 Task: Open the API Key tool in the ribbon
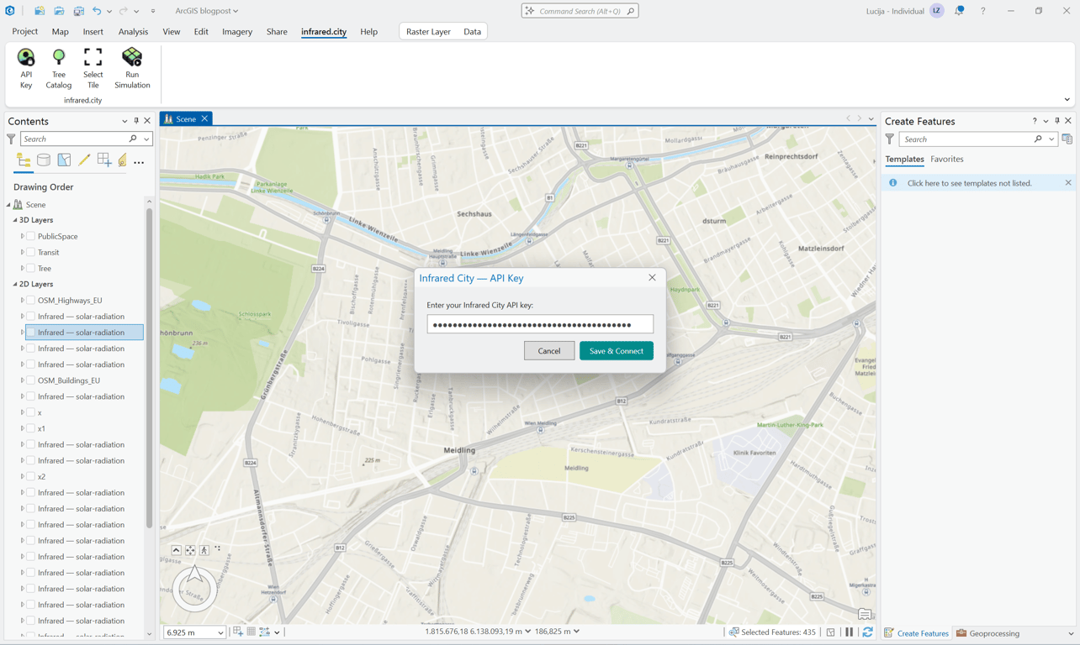click(26, 68)
